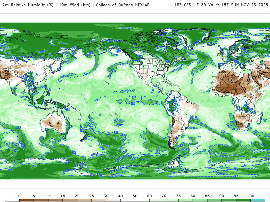This screenshot has height=202, width=270.
Task: Click the 'College of DuPage NEXLAB' text
Action: pos(123,5)
